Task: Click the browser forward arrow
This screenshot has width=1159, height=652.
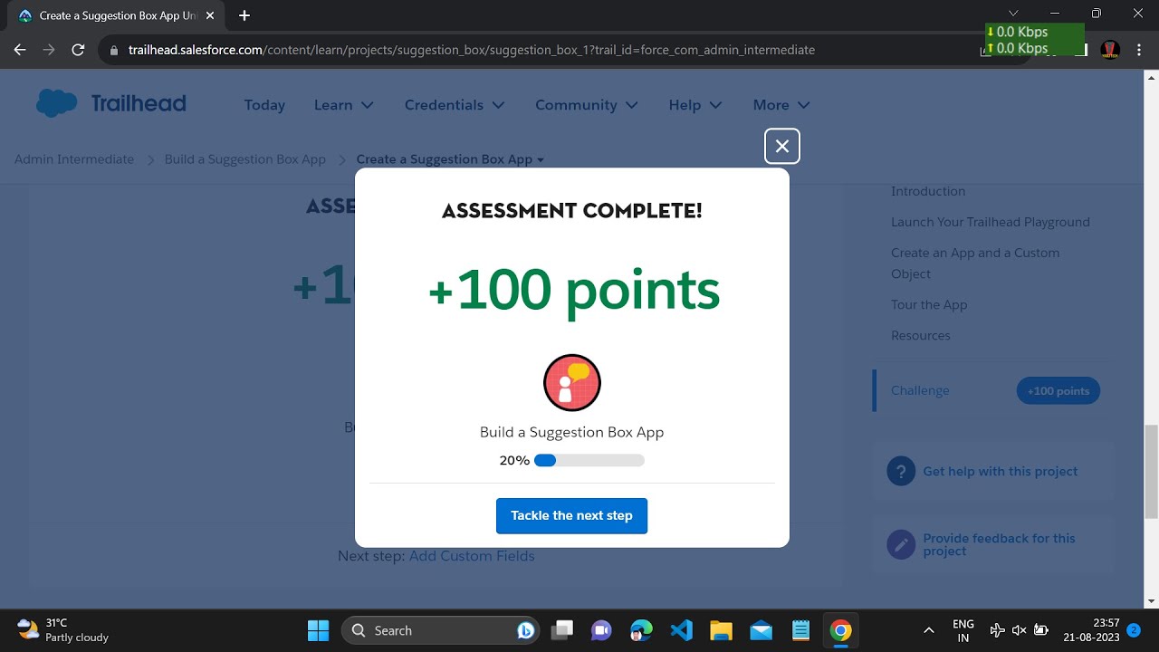Action: pos(49,50)
